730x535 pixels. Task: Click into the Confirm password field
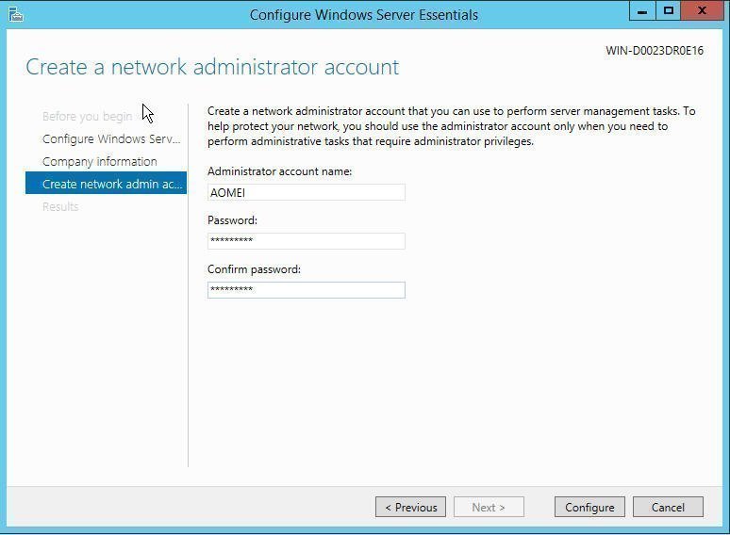pyautogui.click(x=306, y=290)
